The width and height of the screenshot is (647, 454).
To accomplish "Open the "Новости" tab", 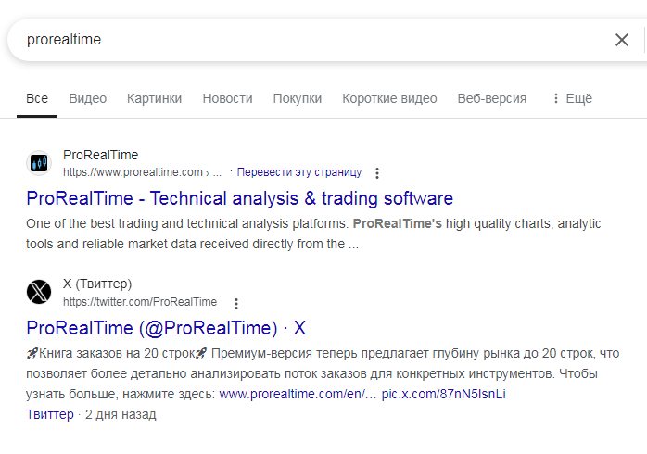I will point(227,98).
